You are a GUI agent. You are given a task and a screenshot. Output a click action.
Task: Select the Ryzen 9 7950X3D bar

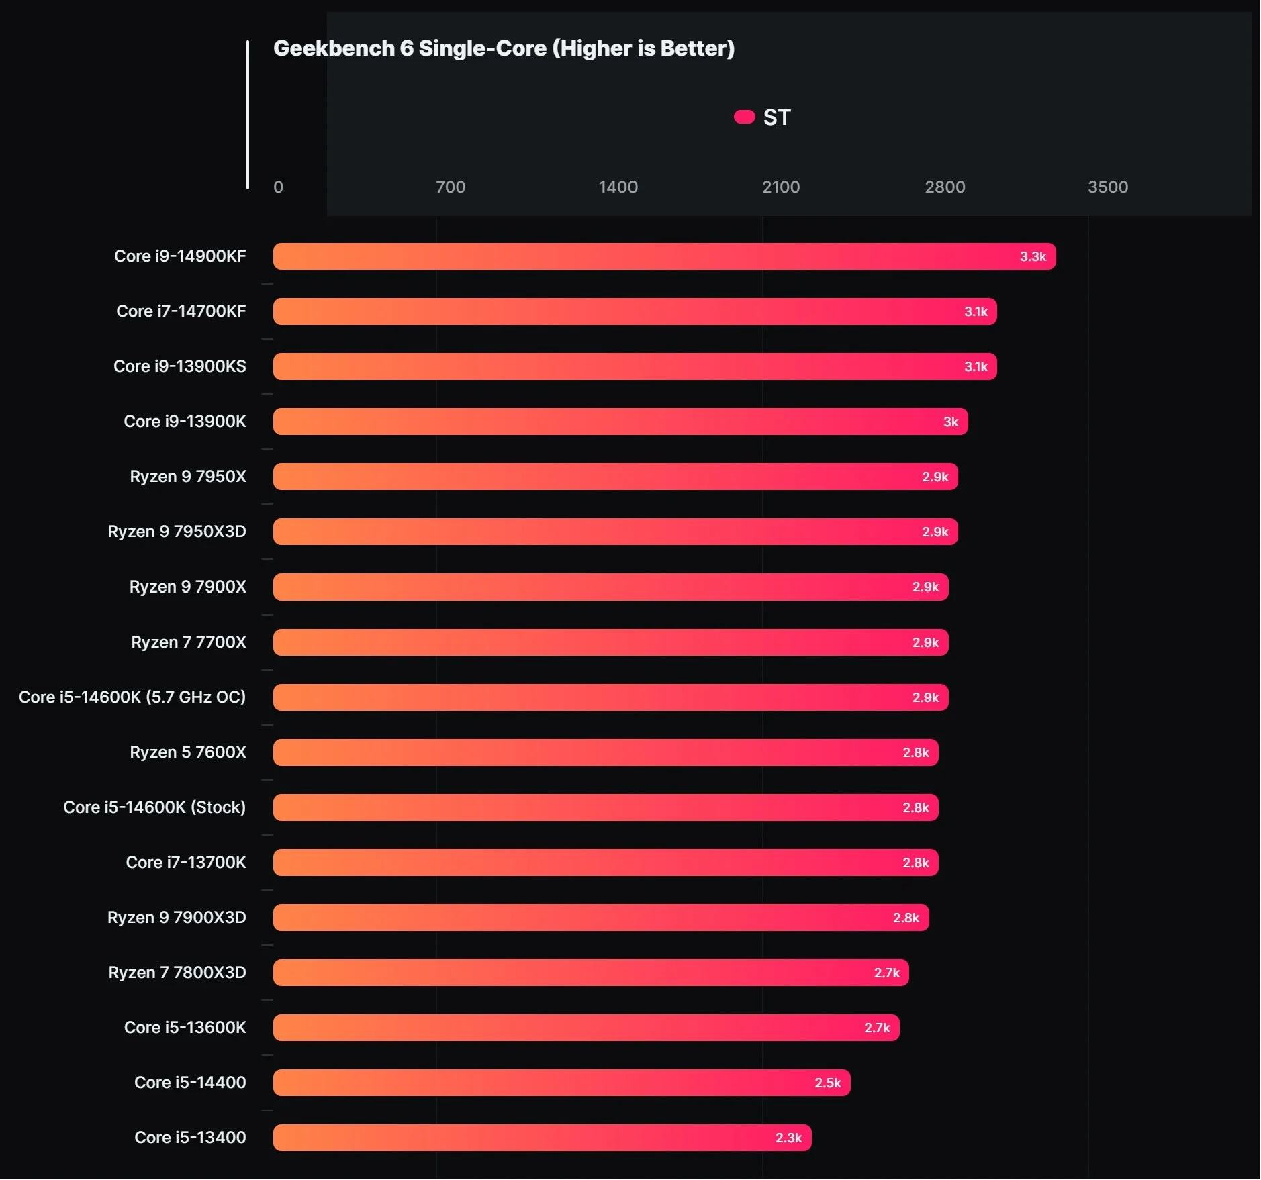point(614,532)
